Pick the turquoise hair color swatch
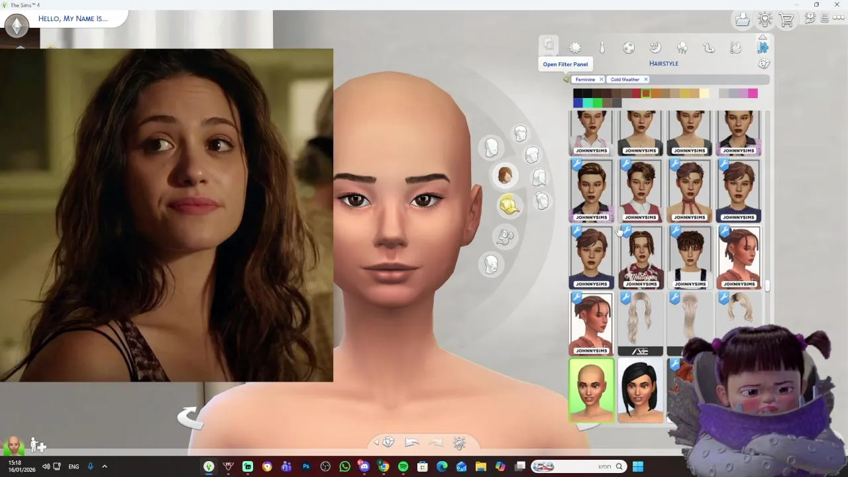This screenshot has width=848, height=477. [x=588, y=103]
